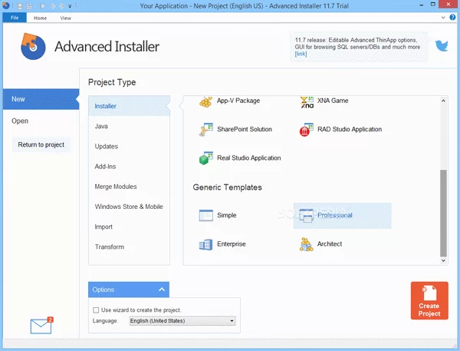Click the App-V Package icon

tap(205, 101)
